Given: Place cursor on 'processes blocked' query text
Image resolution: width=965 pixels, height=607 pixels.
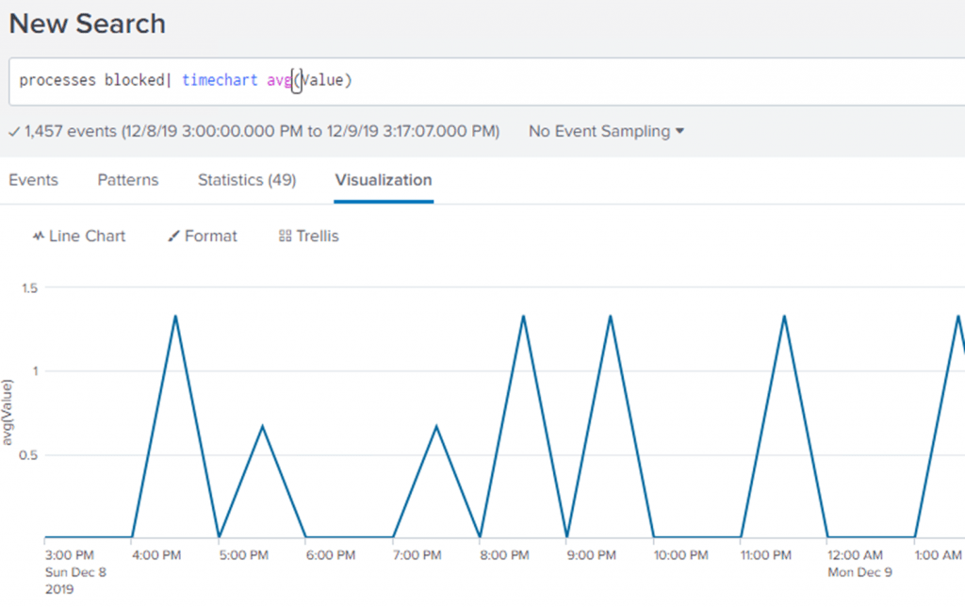Looking at the screenshot, I should 90,81.
